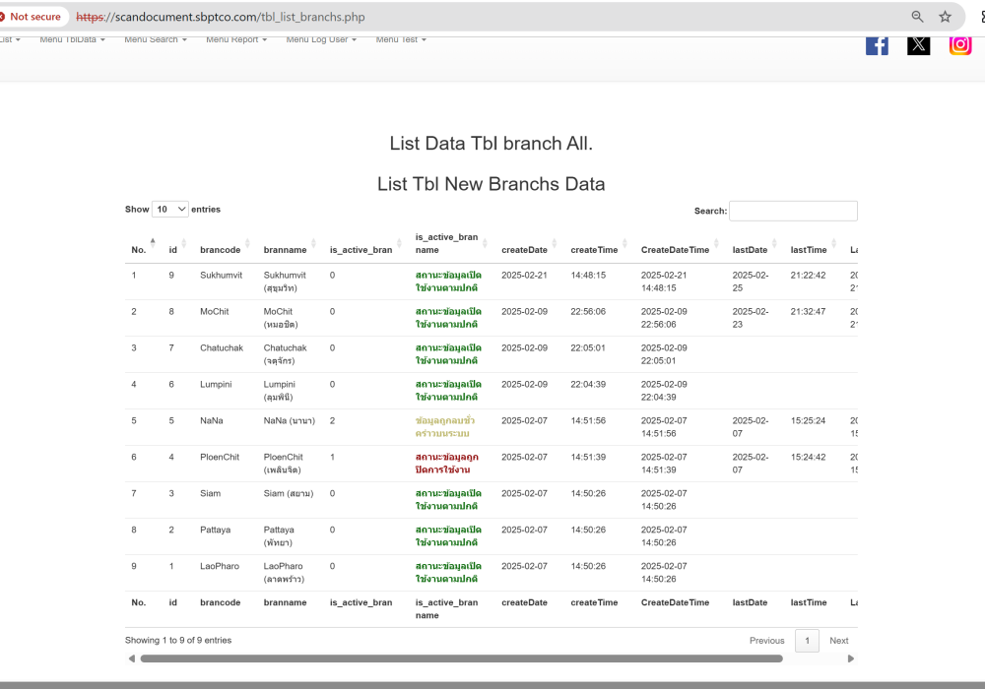Viewport: 985px width, 689px height.
Task: Open the Facebook icon link
Action: tap(877, 44)
